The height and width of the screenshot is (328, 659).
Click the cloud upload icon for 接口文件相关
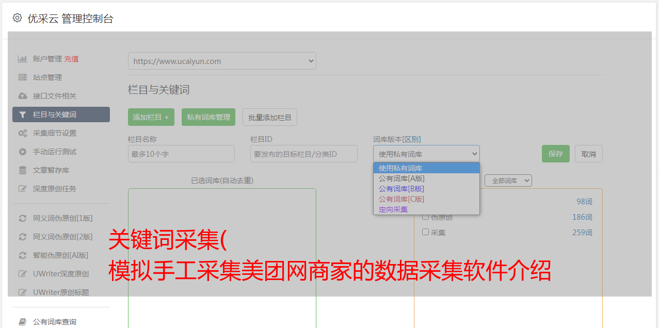(23, 96)
